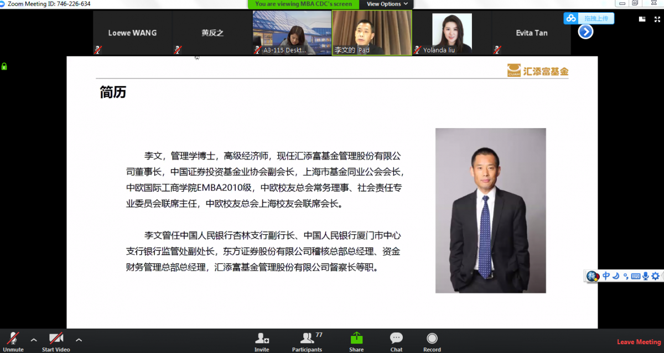664x353 pixels.
Task: Click Leave Meeting
Action: pos(639,342)
